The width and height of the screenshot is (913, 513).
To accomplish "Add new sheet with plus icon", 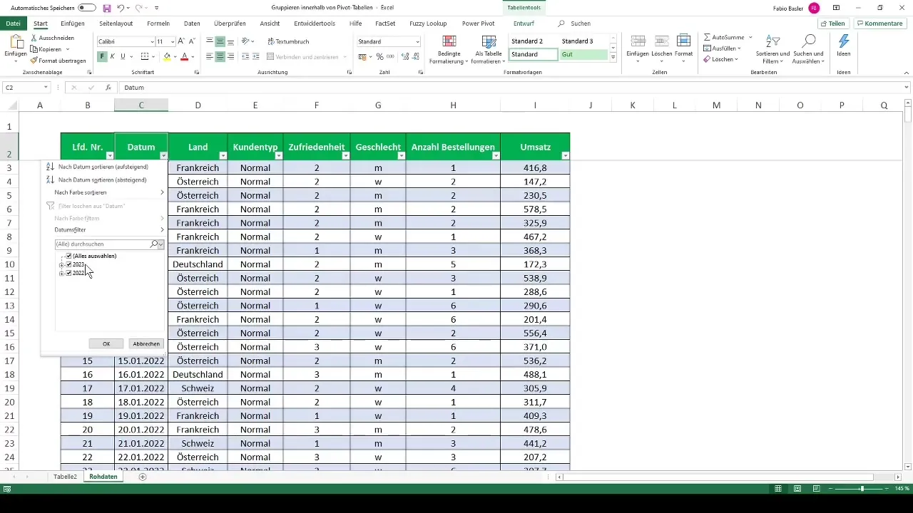I will tap(143, 477).
